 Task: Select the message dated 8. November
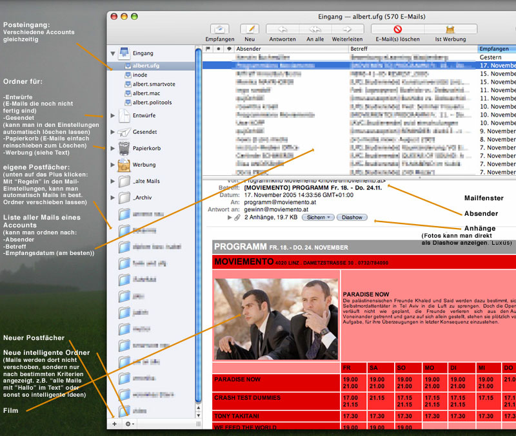point(359,139)
